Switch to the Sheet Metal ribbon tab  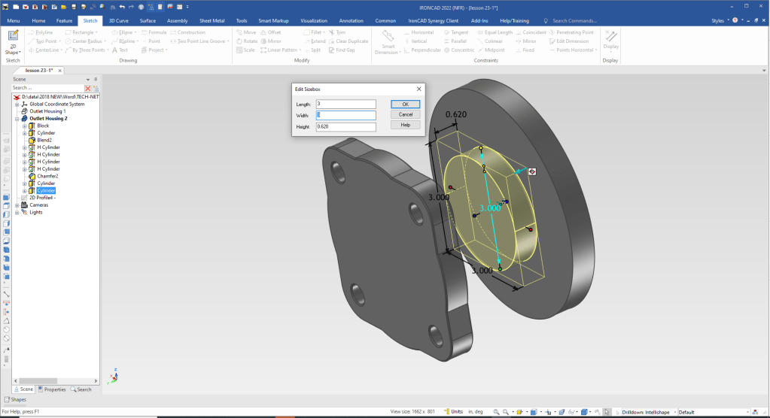212,21
